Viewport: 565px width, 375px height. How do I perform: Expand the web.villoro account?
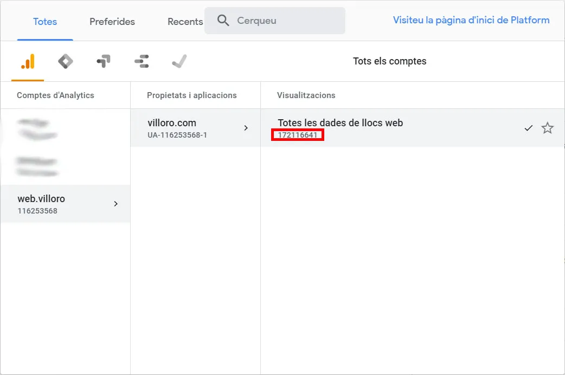pos(115,204)
